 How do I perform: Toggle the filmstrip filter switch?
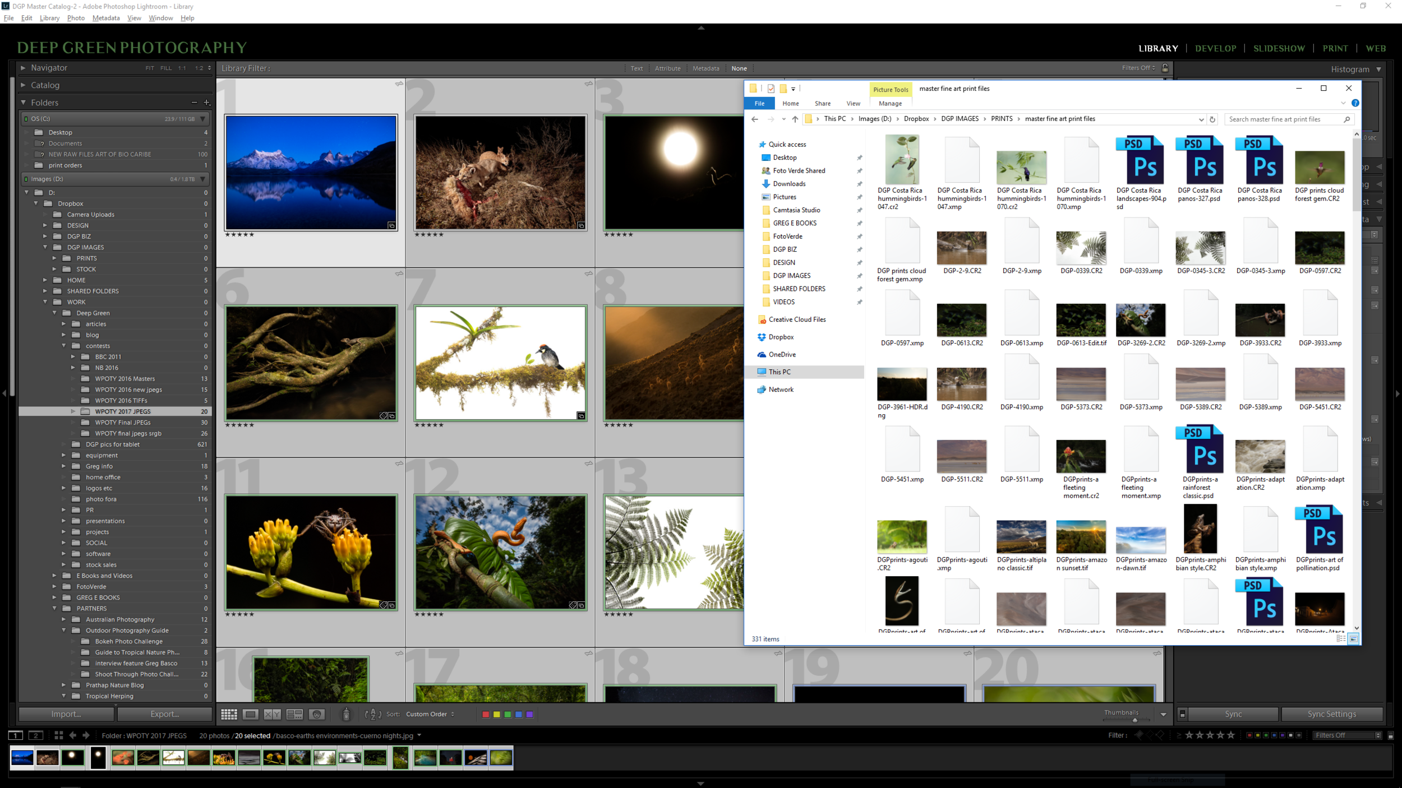[x=1390, y=736]
